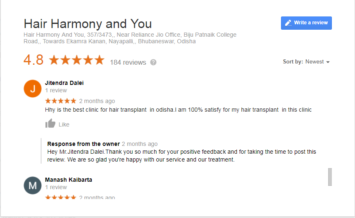Click the overall five-star rating graphic
Screen dimensions: 355x218
(x=76, y=61)
